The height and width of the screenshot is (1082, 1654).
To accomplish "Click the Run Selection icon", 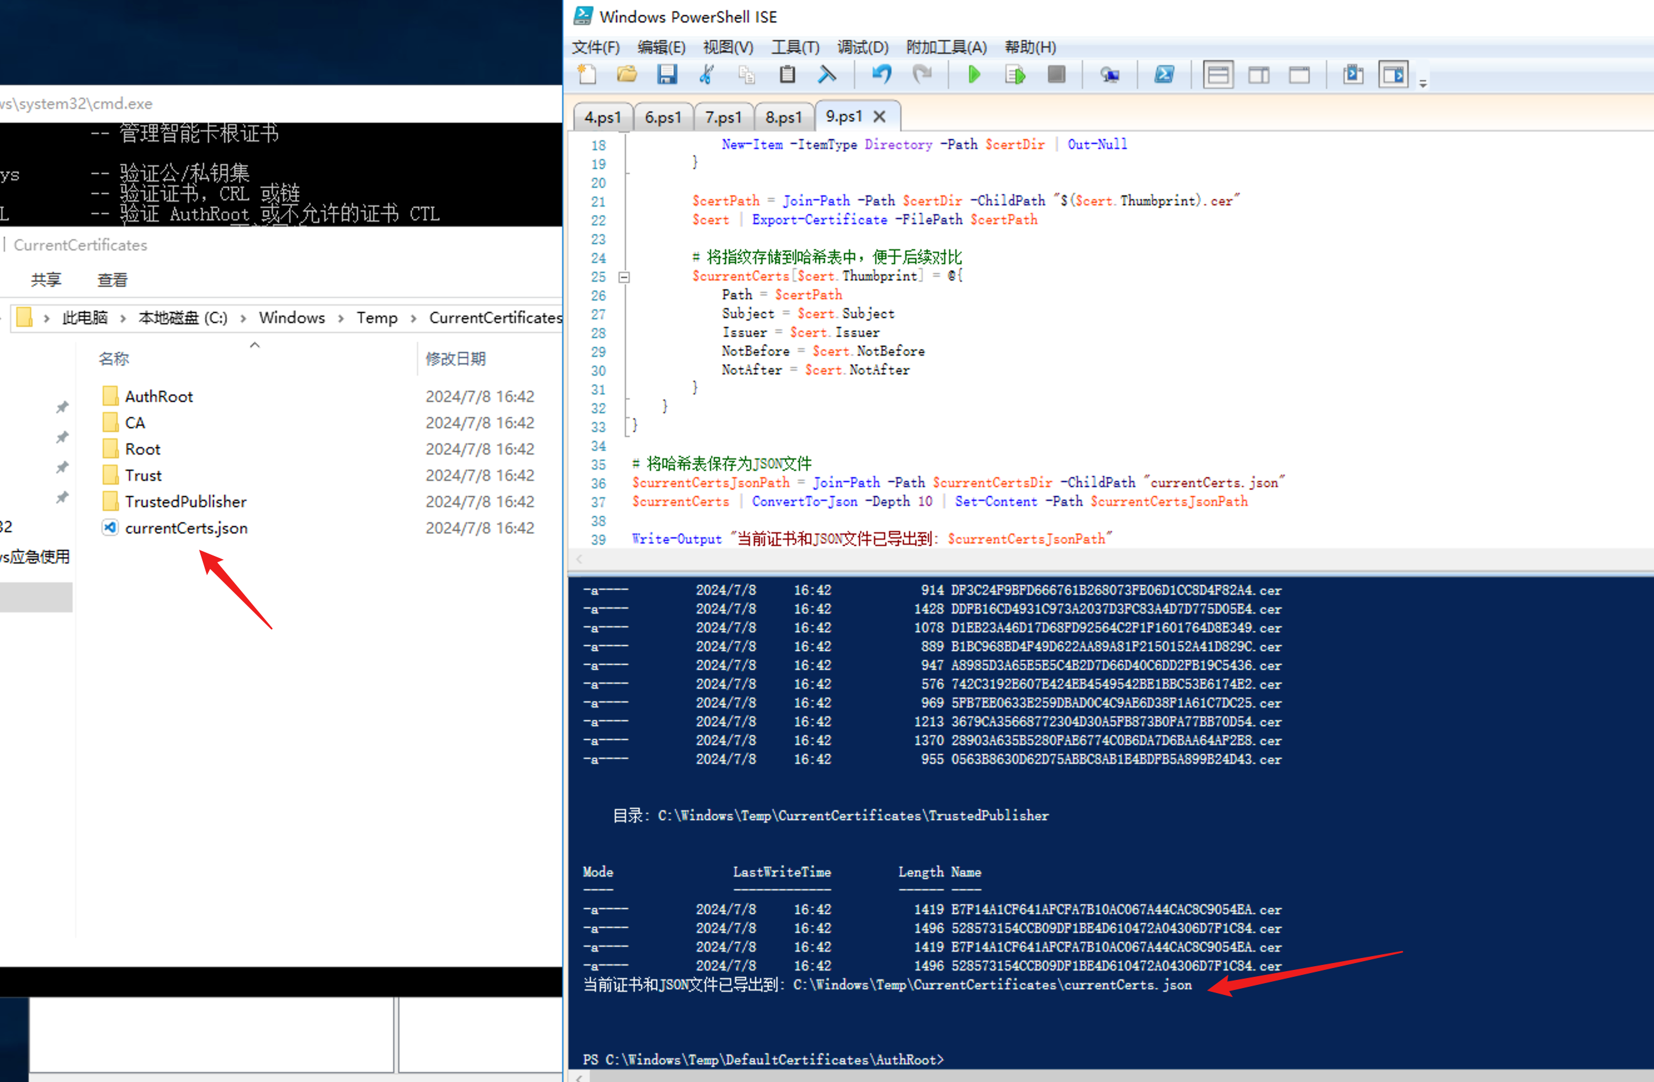I will click(x=1015, y=75).
